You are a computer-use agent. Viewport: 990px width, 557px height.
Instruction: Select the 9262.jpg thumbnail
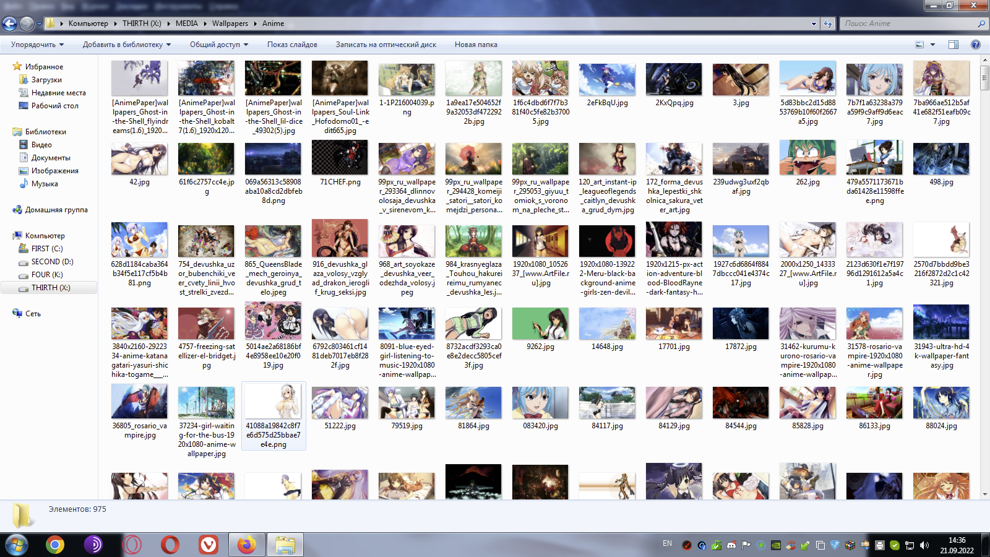click(540, 329)
